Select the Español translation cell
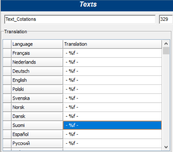Viewport: 173px width, 152px height. coord(112,134)
